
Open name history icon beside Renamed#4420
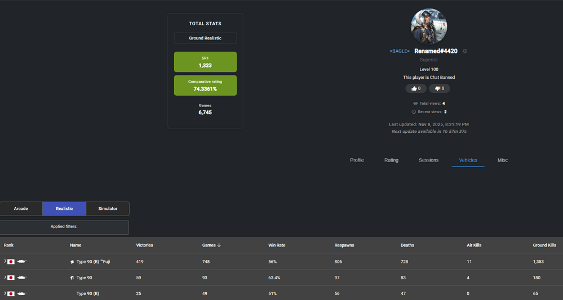click(x=465, y=51)
